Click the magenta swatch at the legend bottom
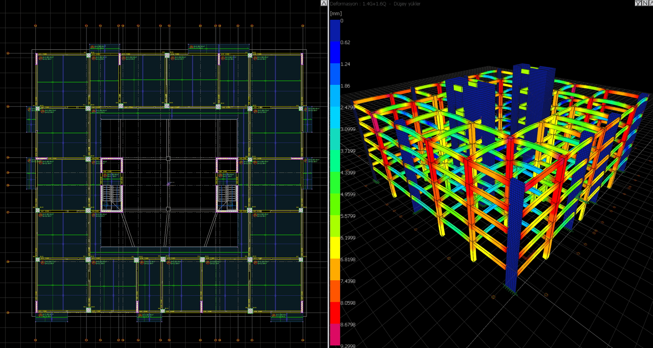 [x=335, y=335]
